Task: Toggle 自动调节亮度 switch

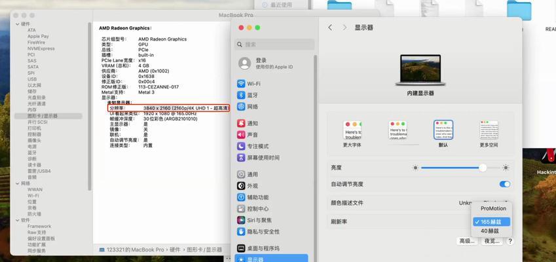Action: [504, 184]
